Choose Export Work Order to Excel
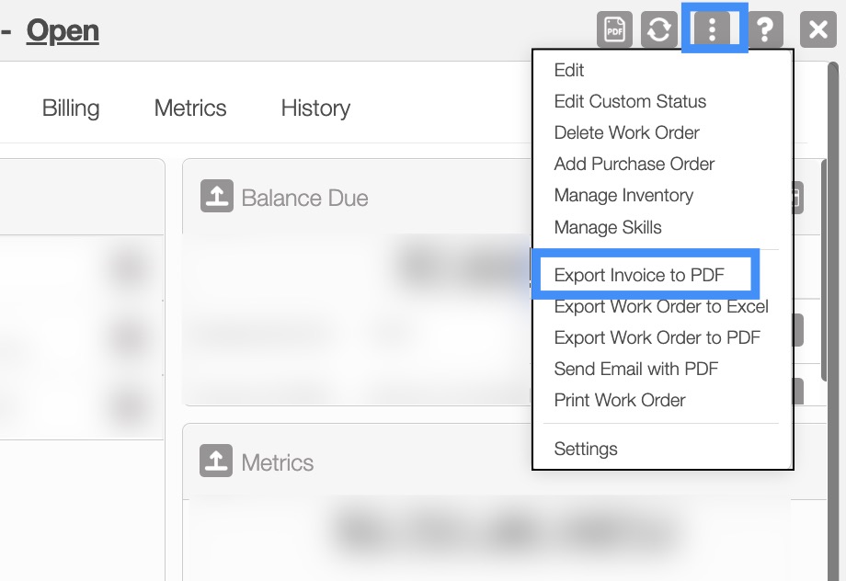Screen dimensions: 846x581 tap(660, 306)
